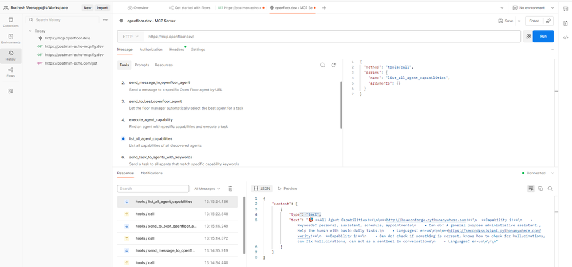Screen dimensions: 572x267
Task: Toggle word wrap in the response viewer
Action: [x=531, y=188]
